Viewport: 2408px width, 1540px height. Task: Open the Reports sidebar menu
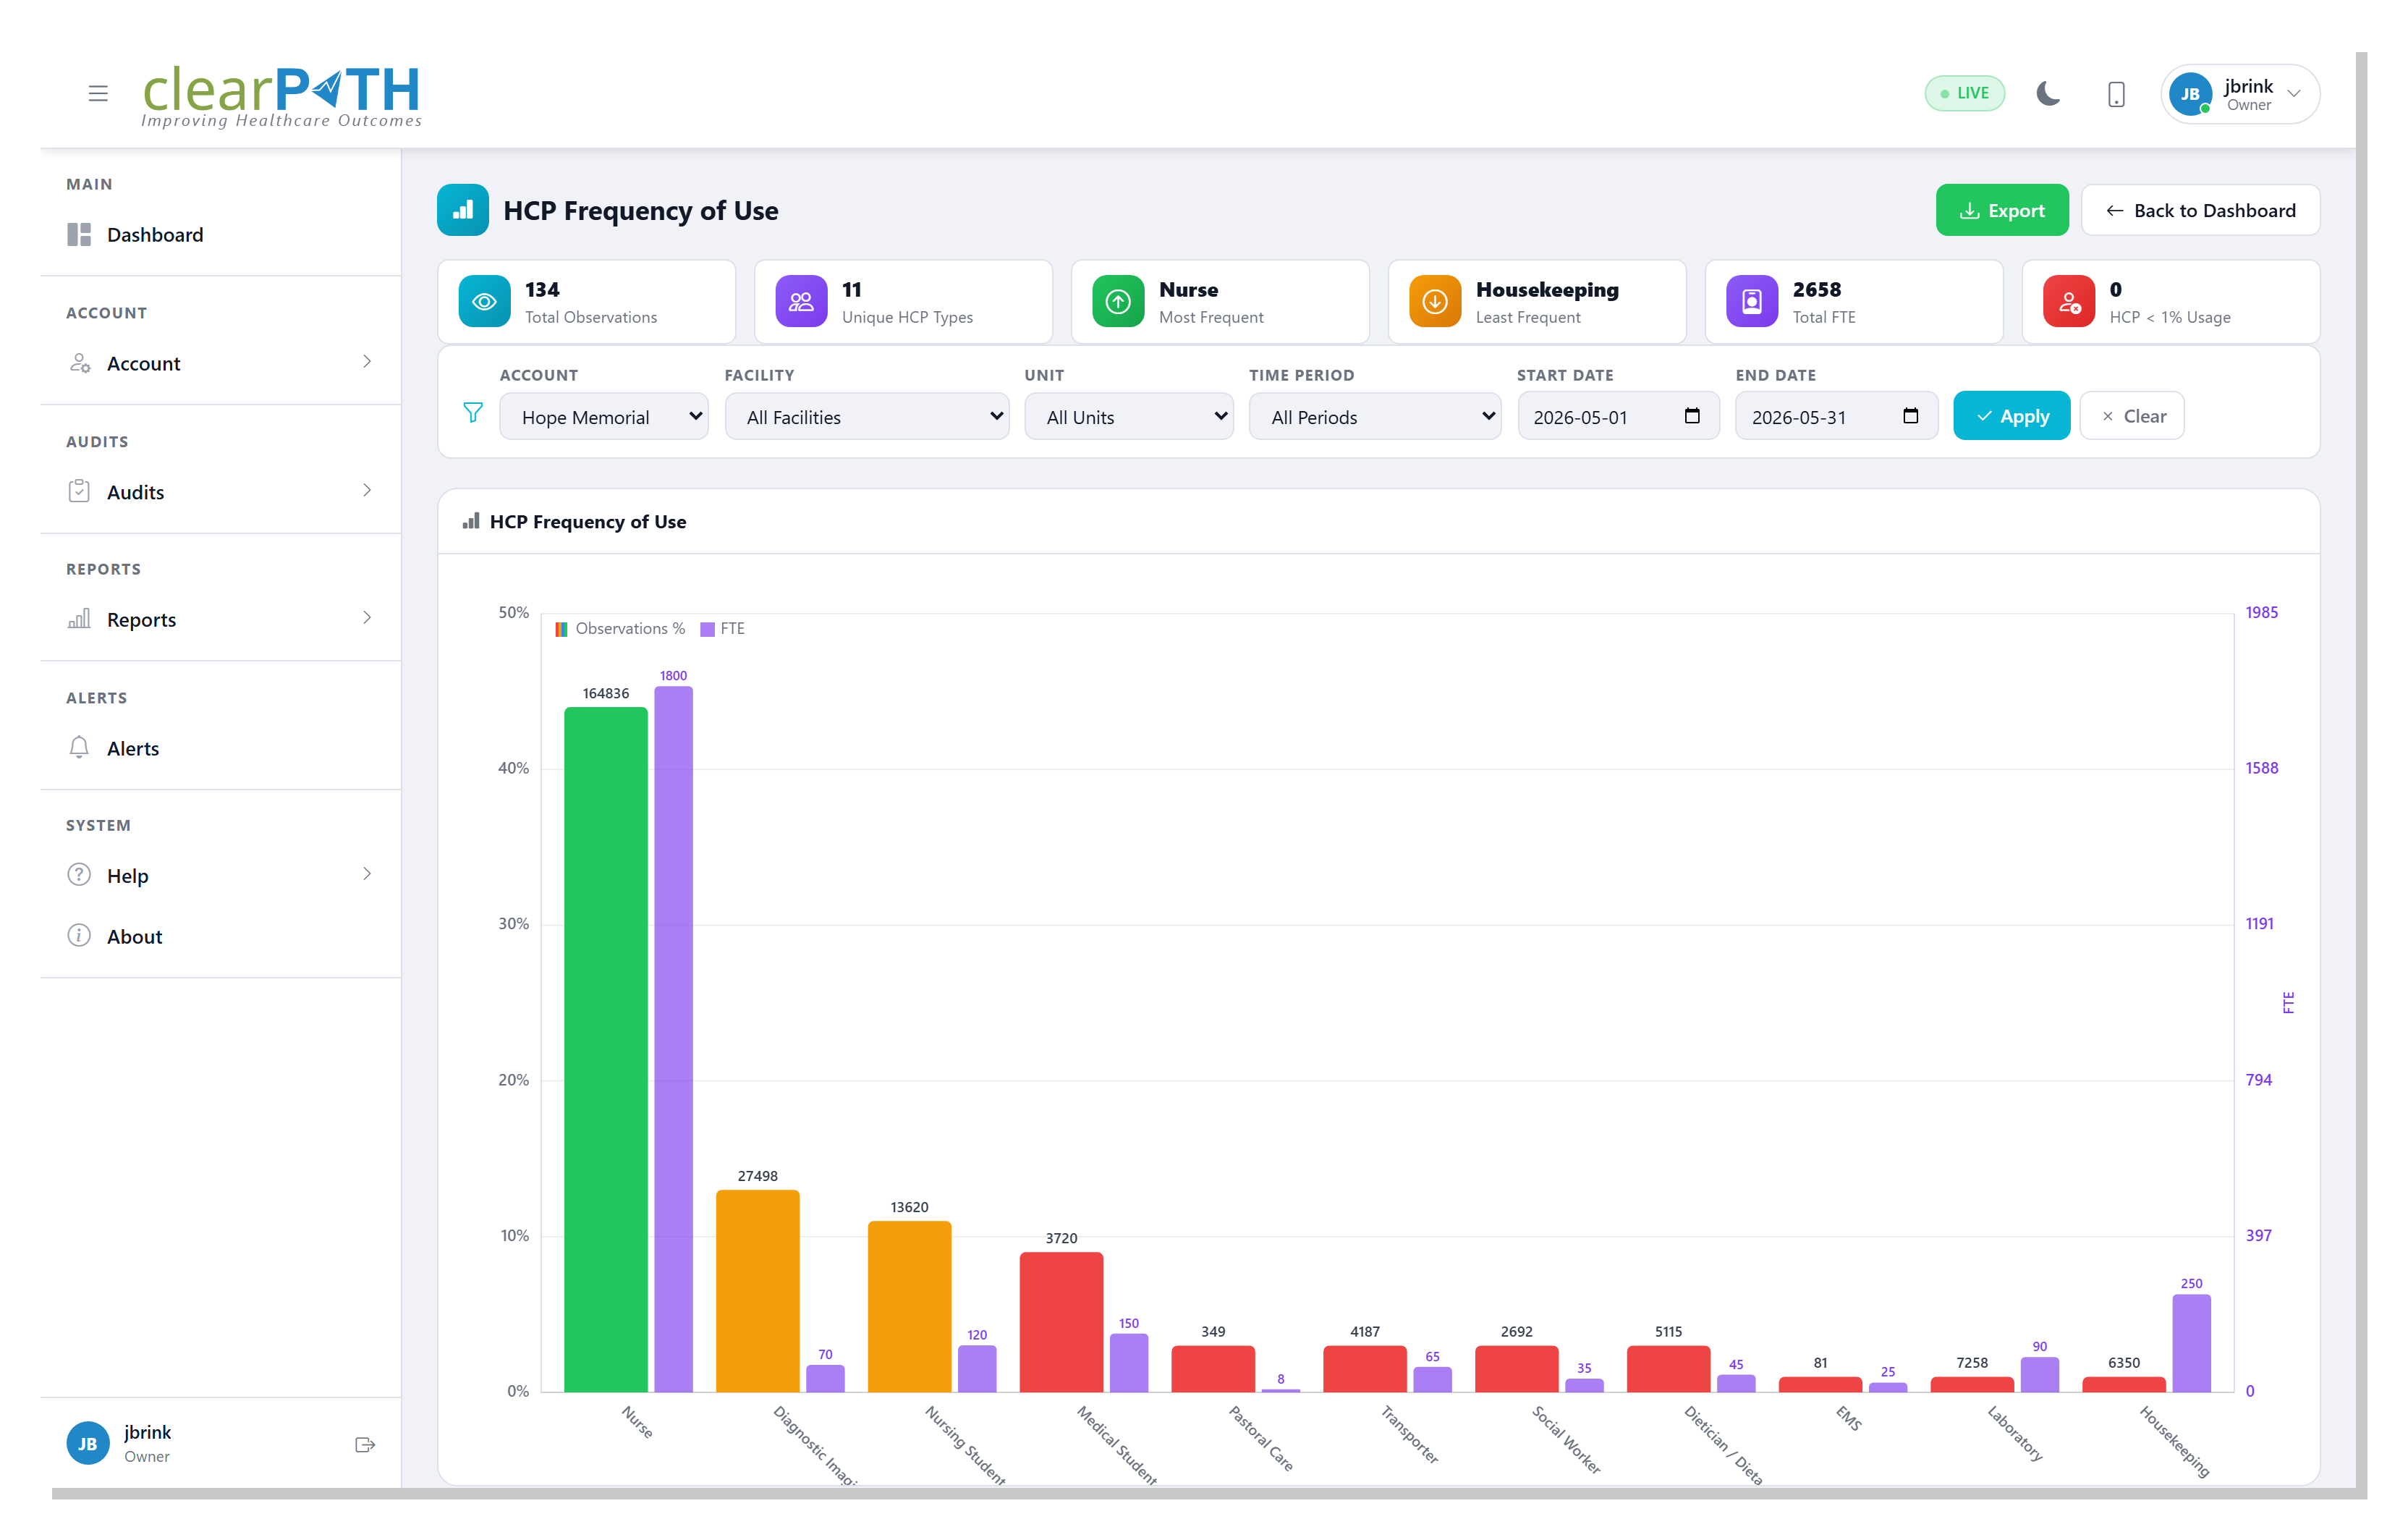[x=220, y=619]
